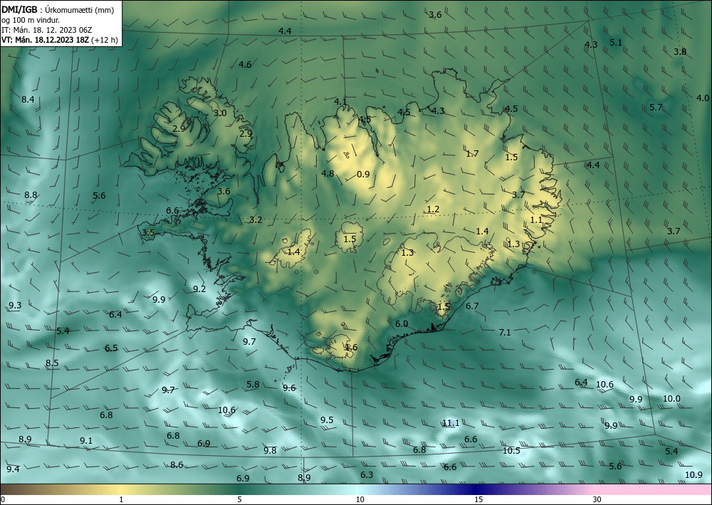
Task: Click the 8.5 value on the map
Action: (52, 363)
